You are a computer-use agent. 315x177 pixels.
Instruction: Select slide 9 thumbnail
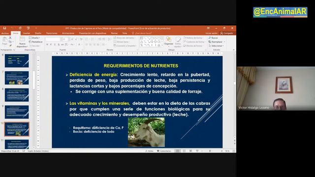point(17,112)
